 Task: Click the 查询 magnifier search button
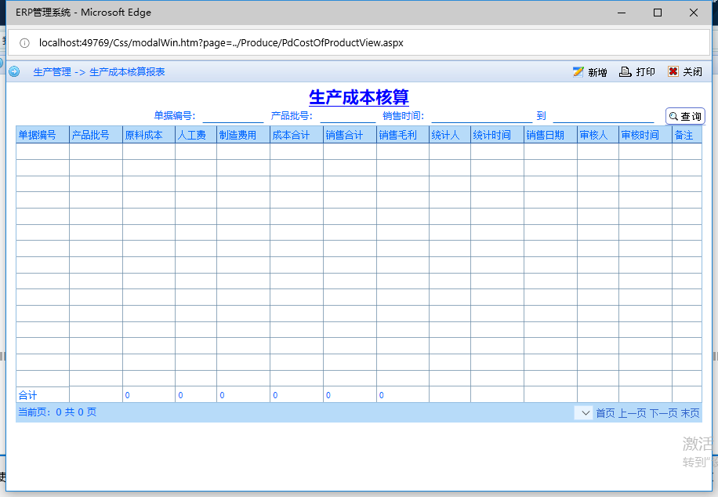click(x=685, y=116)
